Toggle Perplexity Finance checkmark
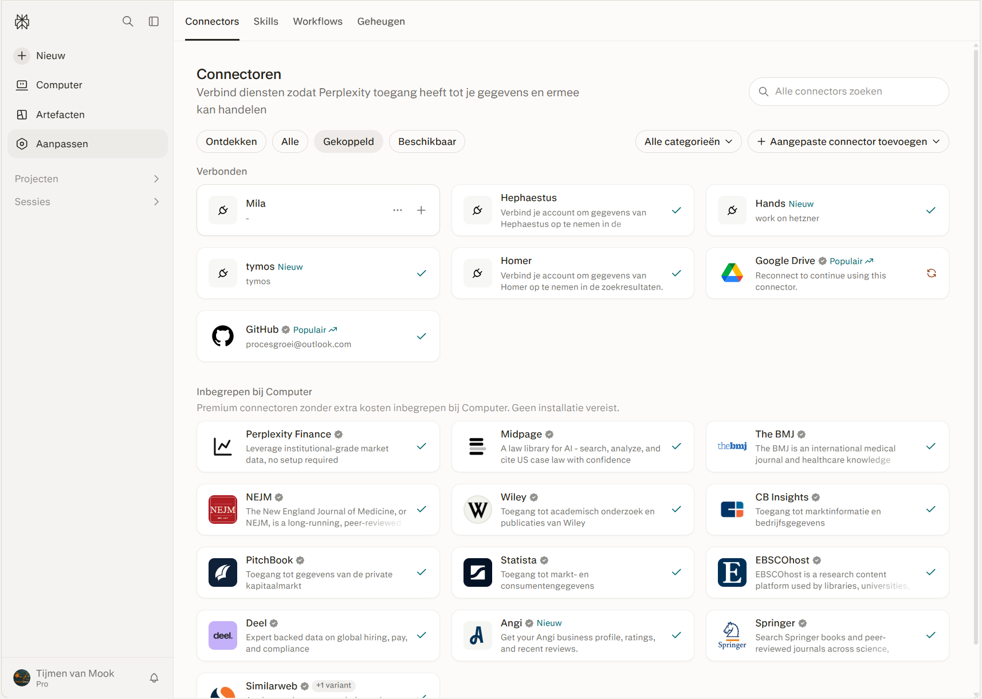Screen dimensions: 982x699 click(x=421, y=447)
